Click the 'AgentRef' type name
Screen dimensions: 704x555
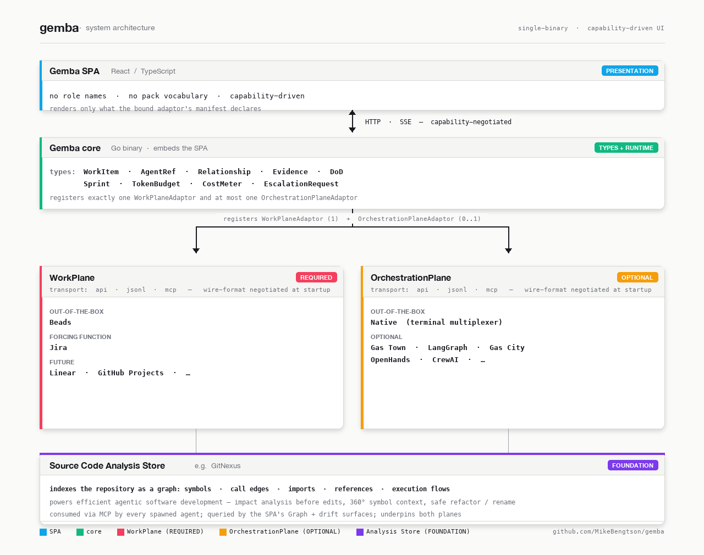point(158,171)
